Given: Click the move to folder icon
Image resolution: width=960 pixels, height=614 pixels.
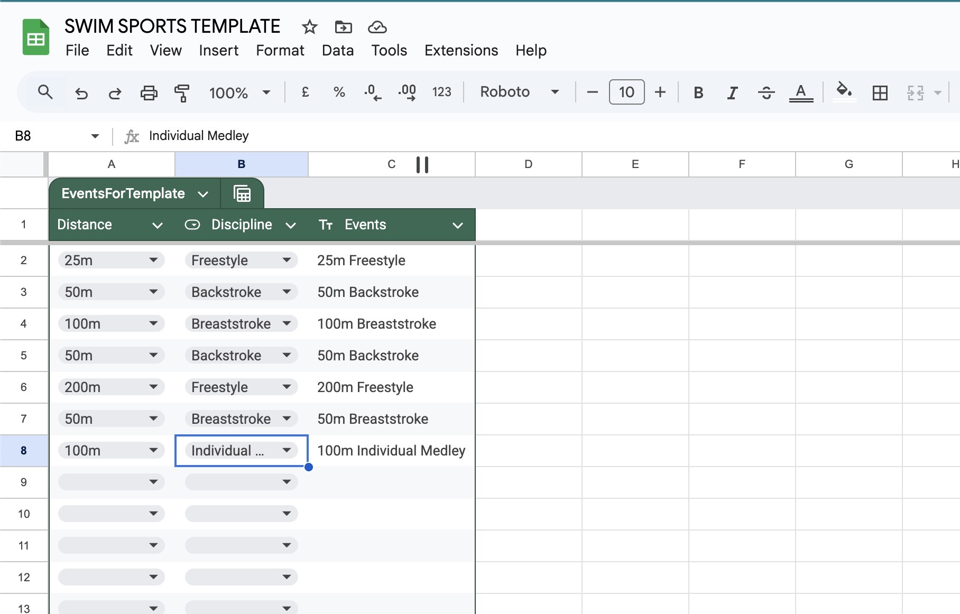Looking at the screenshot, I should tap(343, 27).
